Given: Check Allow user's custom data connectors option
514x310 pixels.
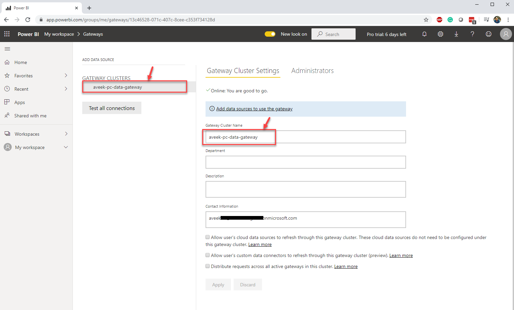Looking at the screenshot, I should point(208,255).
